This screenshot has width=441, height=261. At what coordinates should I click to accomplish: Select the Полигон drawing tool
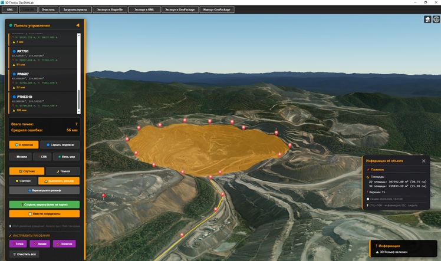[x=64, y=243]
